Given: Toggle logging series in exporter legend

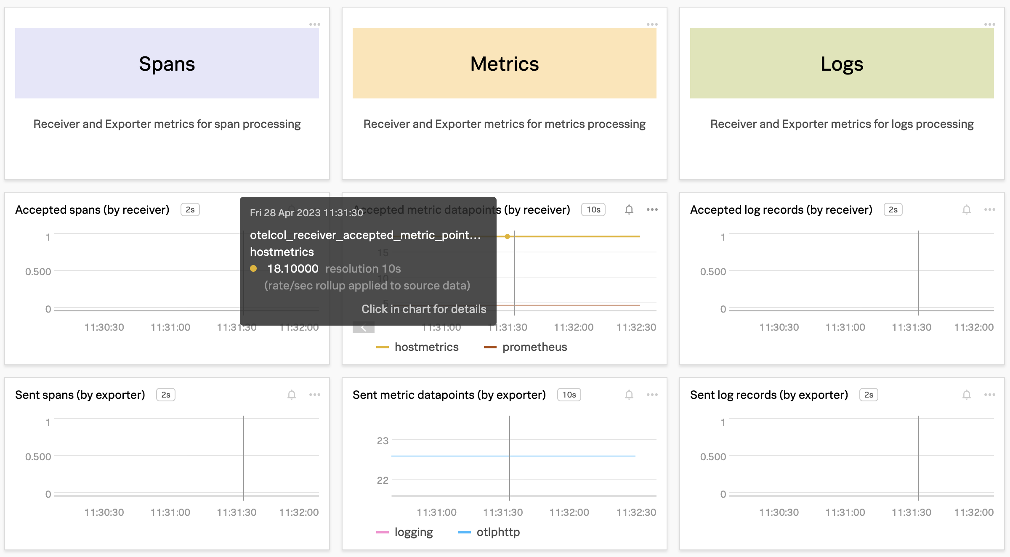Looking at the screenshot, I should click(413, 532).
